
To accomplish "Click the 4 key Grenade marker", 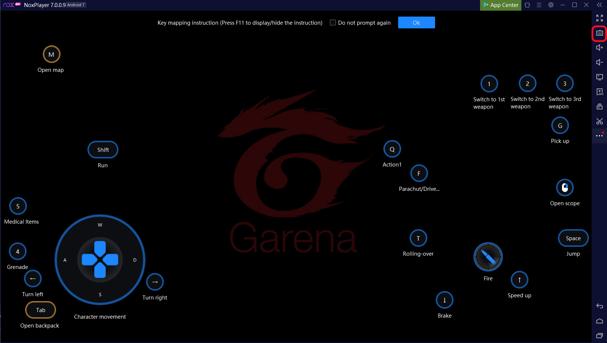I will click(x=17, y=252).
